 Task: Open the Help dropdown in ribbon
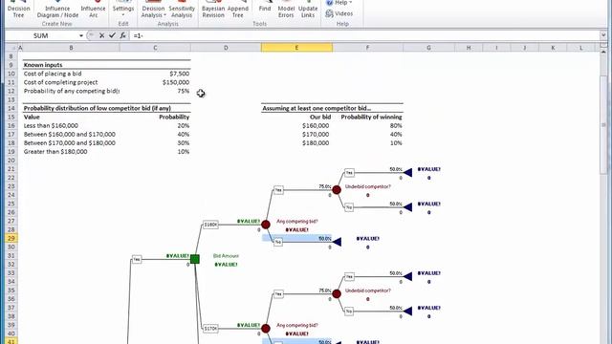339,3
